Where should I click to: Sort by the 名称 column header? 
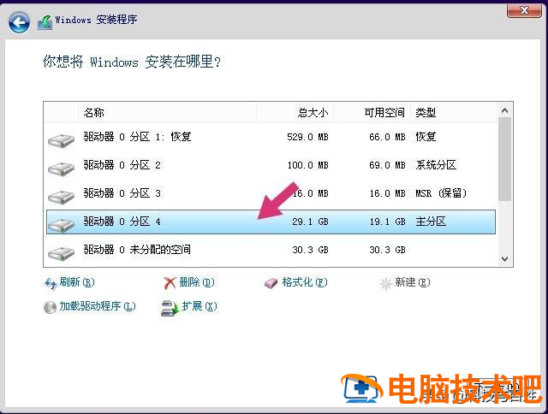click(x=168, y=113)
